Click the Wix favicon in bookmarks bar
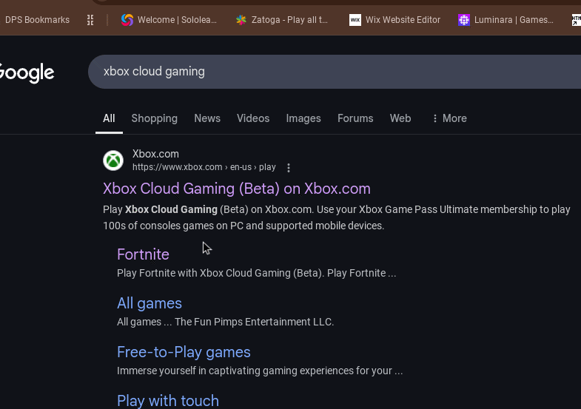The height and width of the screenshot is (409, 581). pos(355,20)
